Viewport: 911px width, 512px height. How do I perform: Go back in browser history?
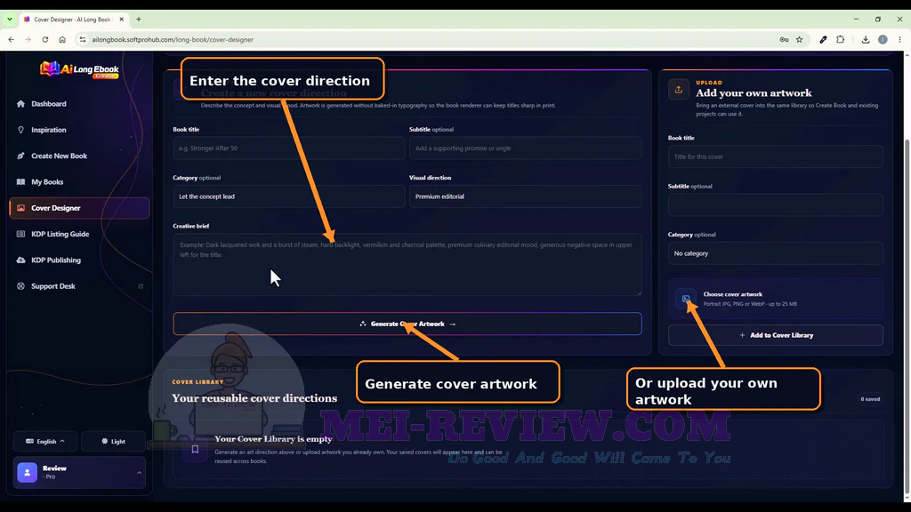coord(11,39)
